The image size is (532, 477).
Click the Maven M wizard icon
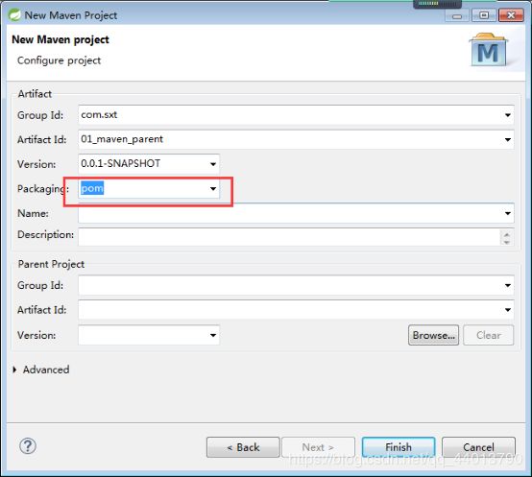point(488,50)
